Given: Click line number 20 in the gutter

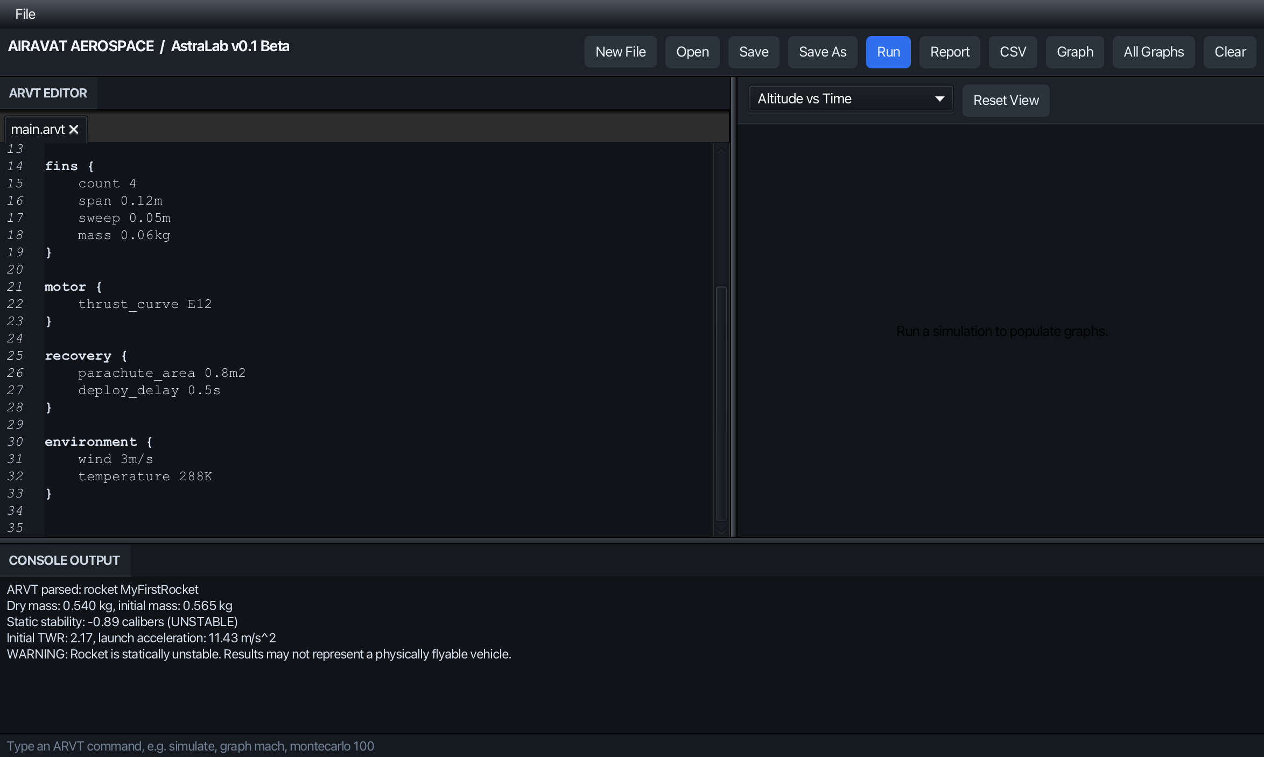Looking at the screenshot, I should tap(16, 270).
